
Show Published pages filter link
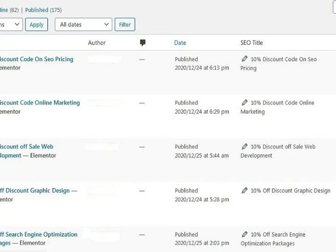(37, 10)
